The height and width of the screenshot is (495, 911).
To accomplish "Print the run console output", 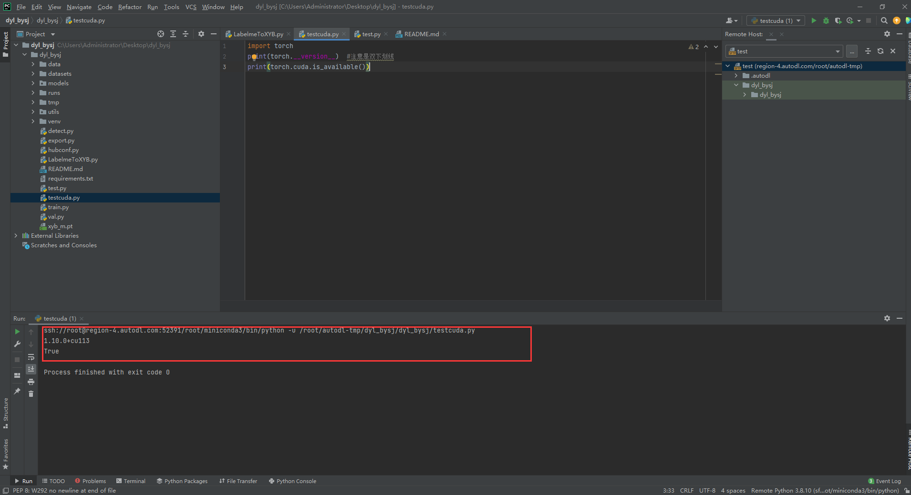I will coord(31,382).
